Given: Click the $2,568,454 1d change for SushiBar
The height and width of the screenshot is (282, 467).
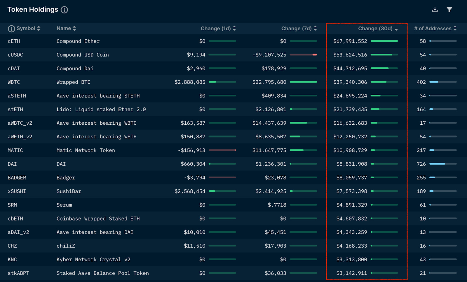Looking at the screenshot, I should coord(190,191).
